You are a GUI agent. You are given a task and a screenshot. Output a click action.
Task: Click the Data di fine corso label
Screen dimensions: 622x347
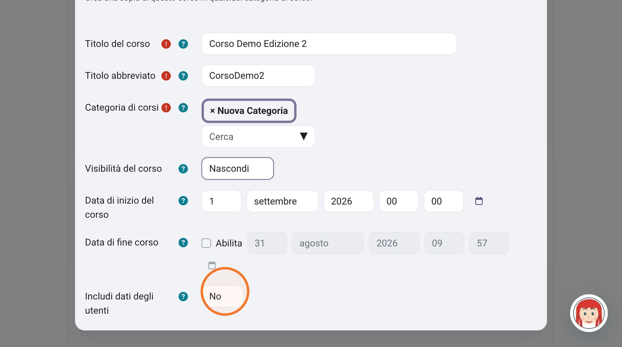(122, 242)
